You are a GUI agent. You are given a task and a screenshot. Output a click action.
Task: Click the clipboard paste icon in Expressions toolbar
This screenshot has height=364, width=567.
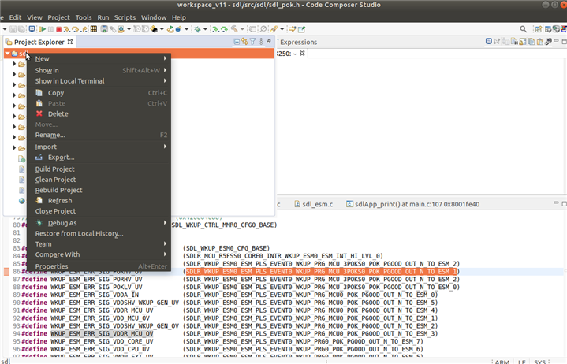[x=540, y=42]
